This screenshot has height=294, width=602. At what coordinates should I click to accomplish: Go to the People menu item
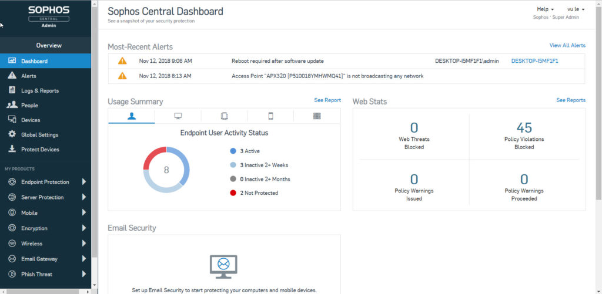click(x=45, y=105)
